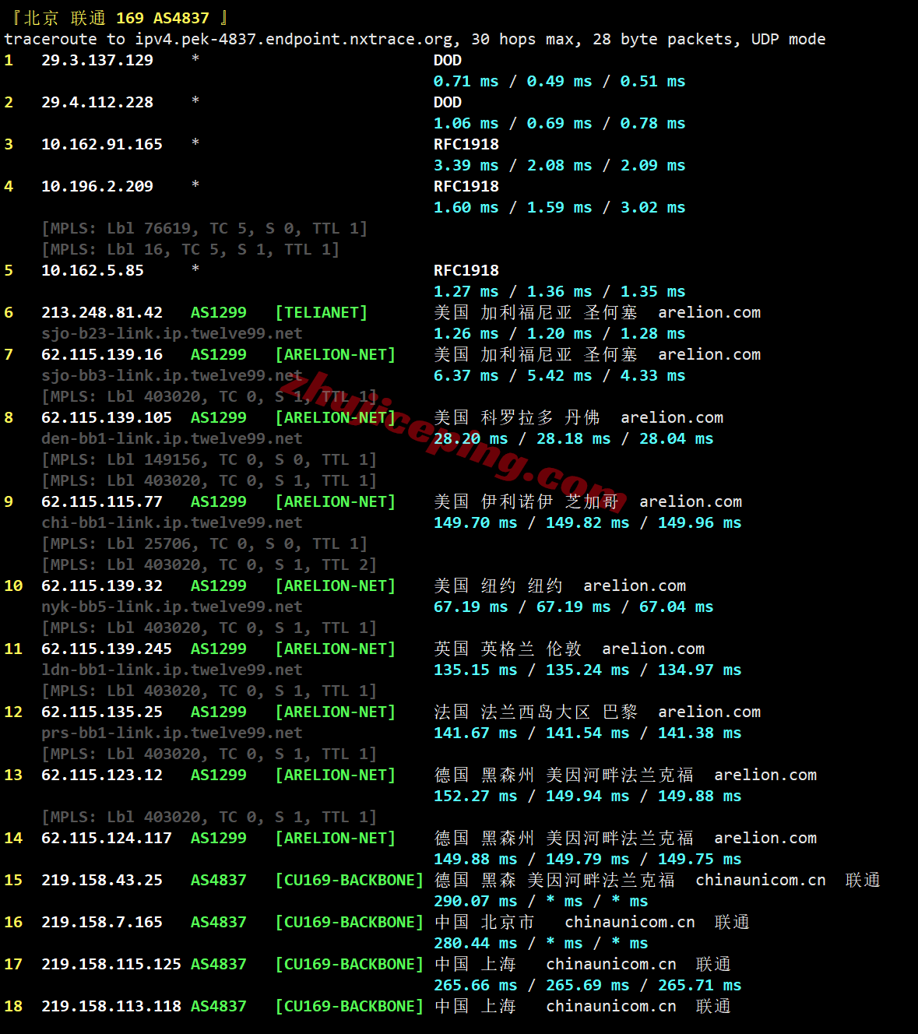Click IP 10.196.2.209 at hop 4
The height and width of the screenshot is (1034, 918).
click(x=97, y=186)
